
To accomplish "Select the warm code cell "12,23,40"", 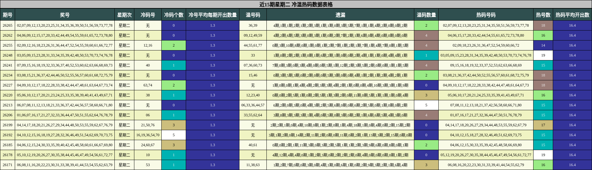I will coord(253,95).
